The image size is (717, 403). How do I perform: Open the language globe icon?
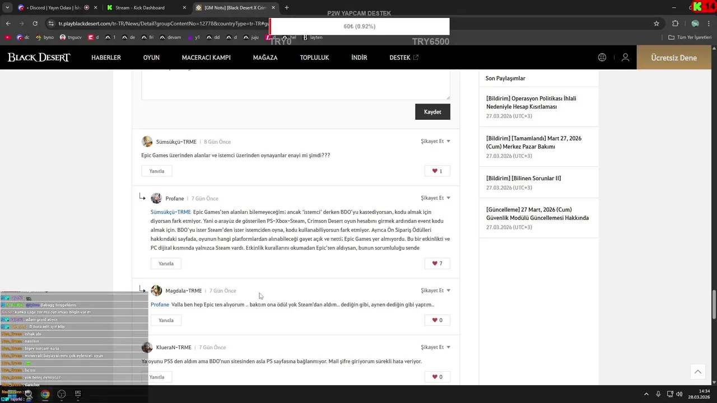pyautogui.click(x=602, y=58)
